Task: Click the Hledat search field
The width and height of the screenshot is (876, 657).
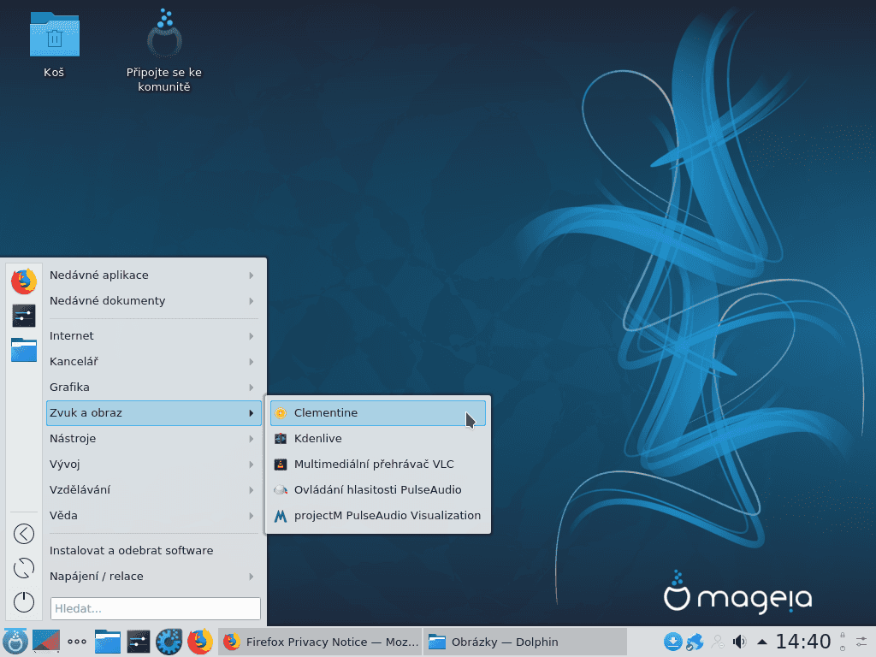Action: coord(155,608)
